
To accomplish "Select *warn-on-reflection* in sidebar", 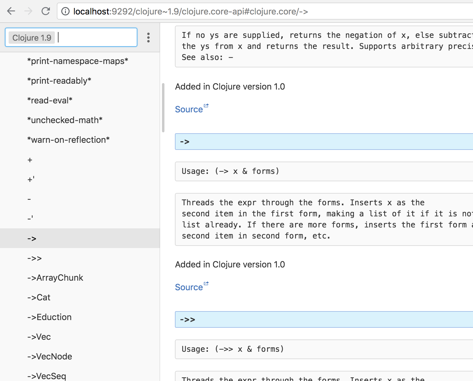I will [x=80, y=140].
